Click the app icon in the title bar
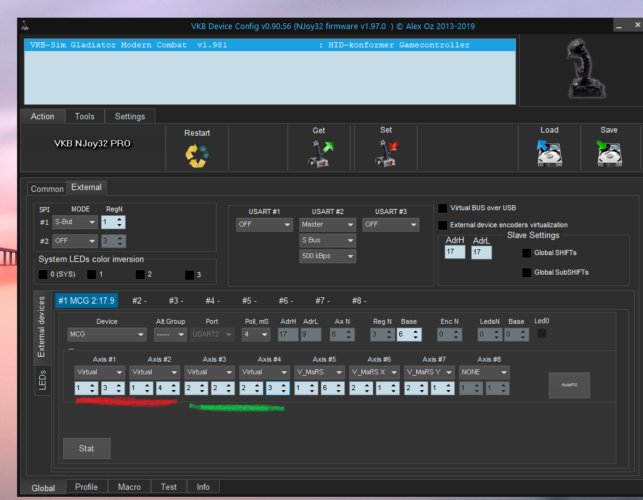Viewport: 643px width, 500px height. click(x=25, y=26)
